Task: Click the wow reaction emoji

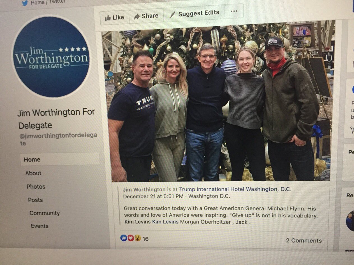Action: 137,238
